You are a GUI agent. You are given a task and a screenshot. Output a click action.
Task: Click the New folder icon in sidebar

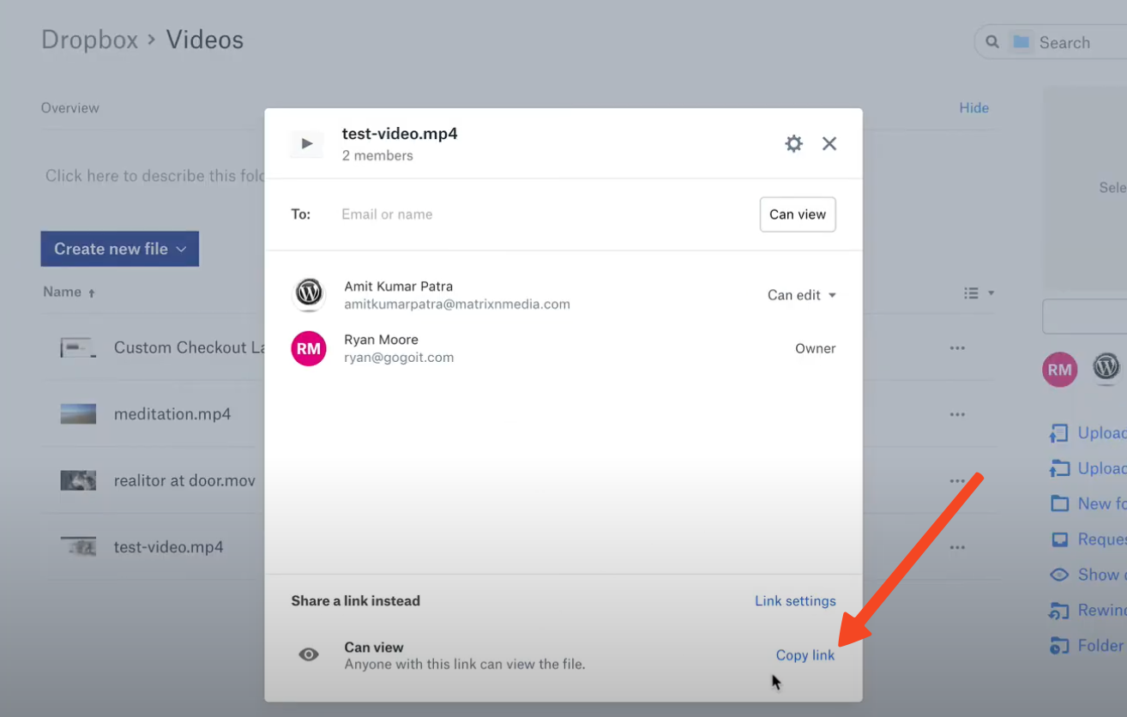1060,503
